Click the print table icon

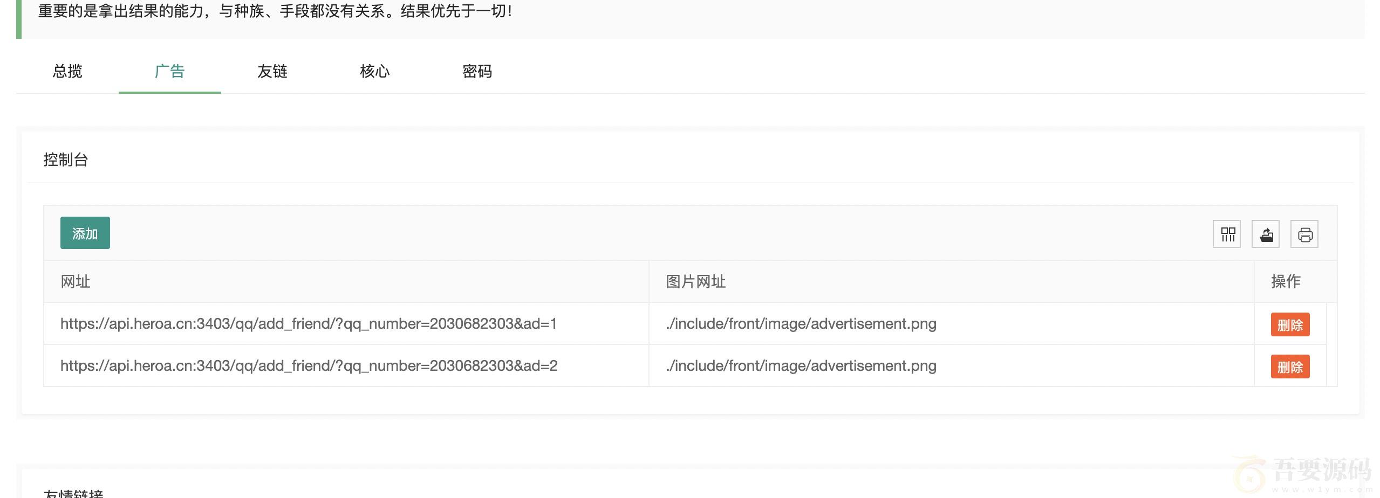[x=1304, y=234]
